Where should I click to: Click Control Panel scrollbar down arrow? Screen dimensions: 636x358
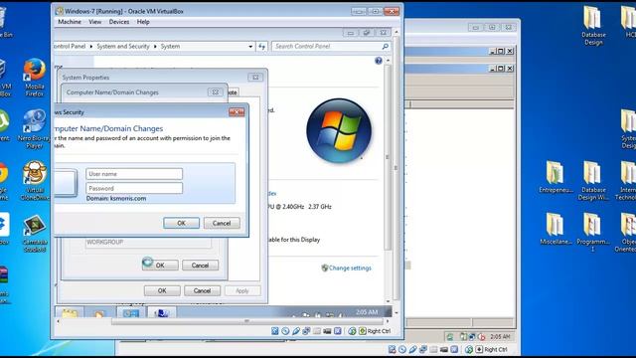[x=388, y=301]
